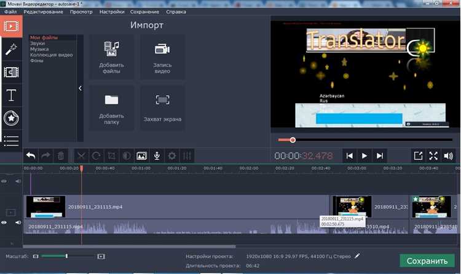Select audio waveform 20180911_231115.mp4
Screen dimensions: 461x274
(176, 227)
